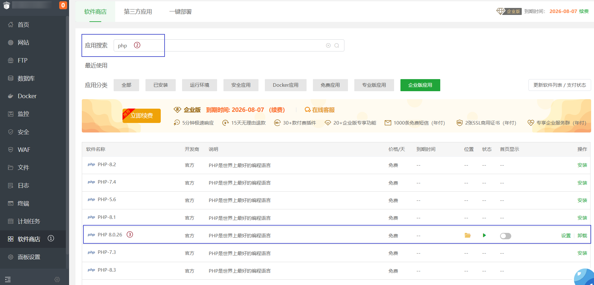Click 立即续费 renew button

pyautogui.click(x=142, y=116)
